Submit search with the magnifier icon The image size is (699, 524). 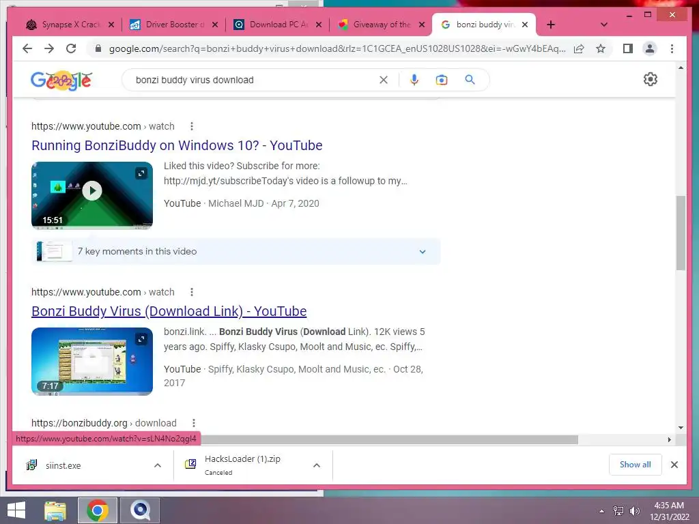(x=470, y=80)
